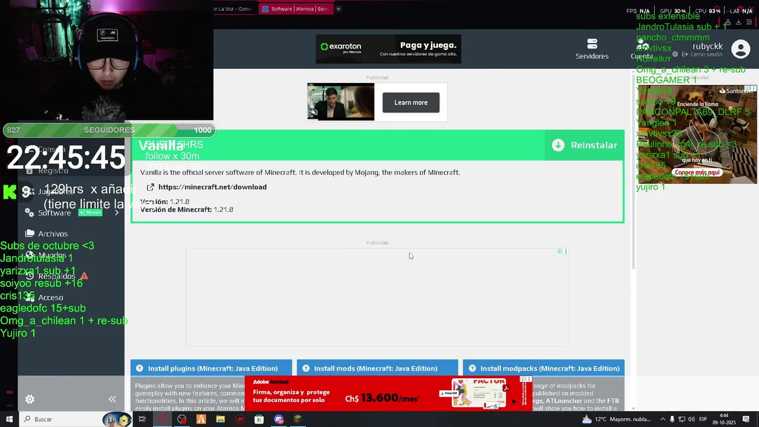Open Install mods (Minecraft: Java Edition) article
The width and height of the screenshot is (759, 427).
(x=376, y=368)
